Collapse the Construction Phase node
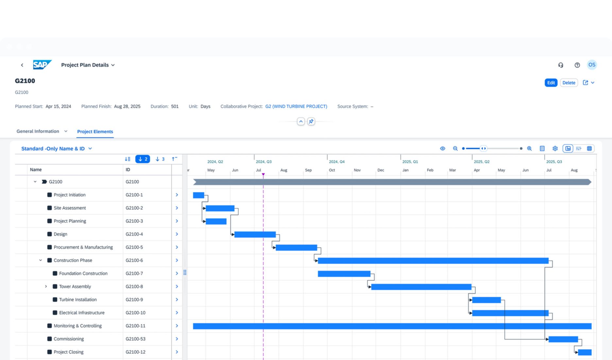 (41, 260)
